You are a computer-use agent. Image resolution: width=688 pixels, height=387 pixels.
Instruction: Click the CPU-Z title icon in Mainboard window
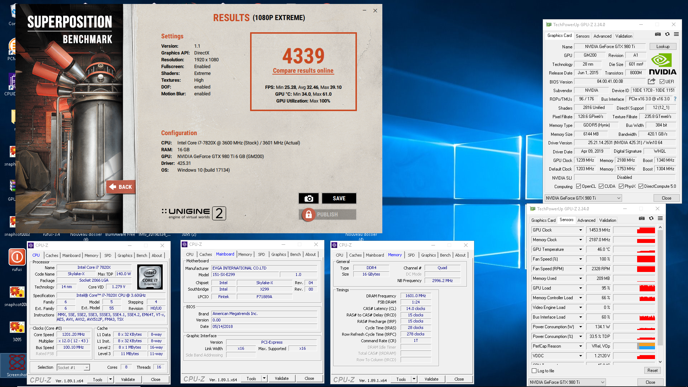pos(185,244)
